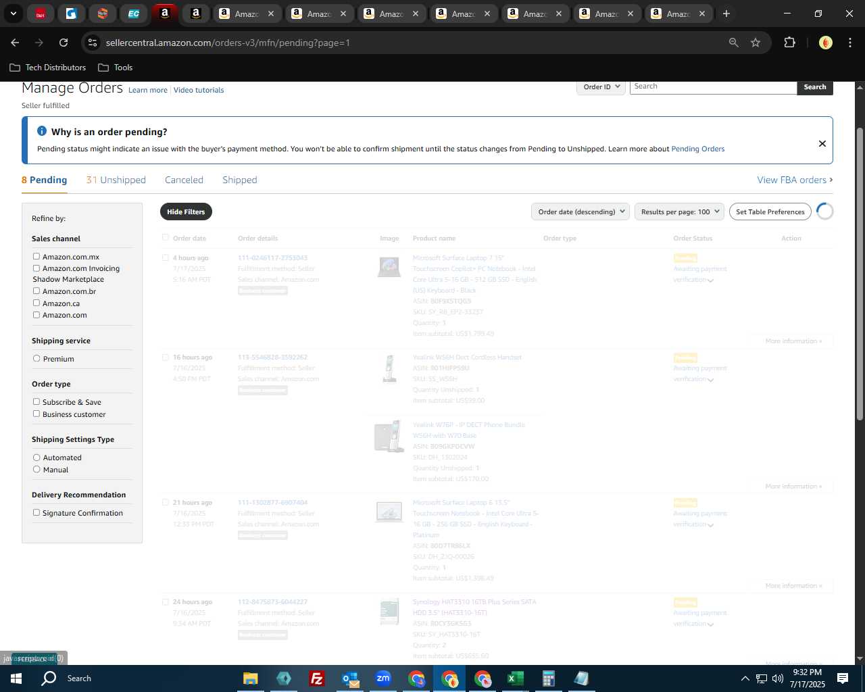Viewport: 865px width, 692px height.
Task: Open the tab search dropdown arrow
Action: click(13, 14)
